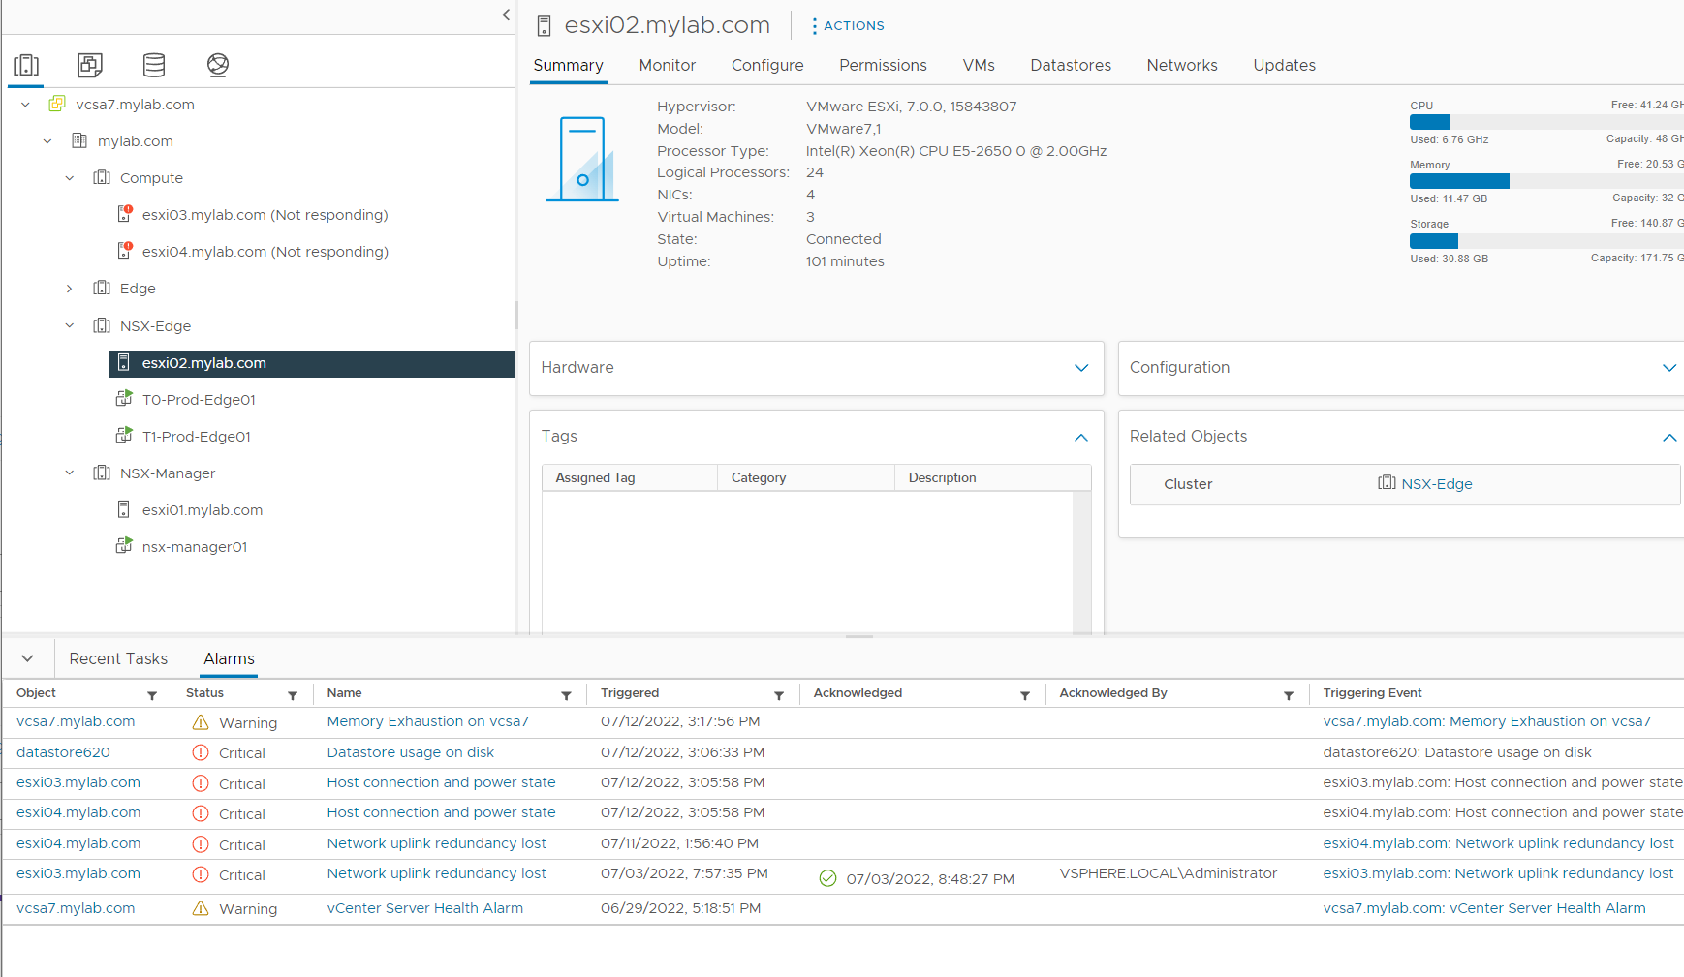
Task: Select T0-Prod-Edge01 in the inventory tree
Action: pos(199,400)
